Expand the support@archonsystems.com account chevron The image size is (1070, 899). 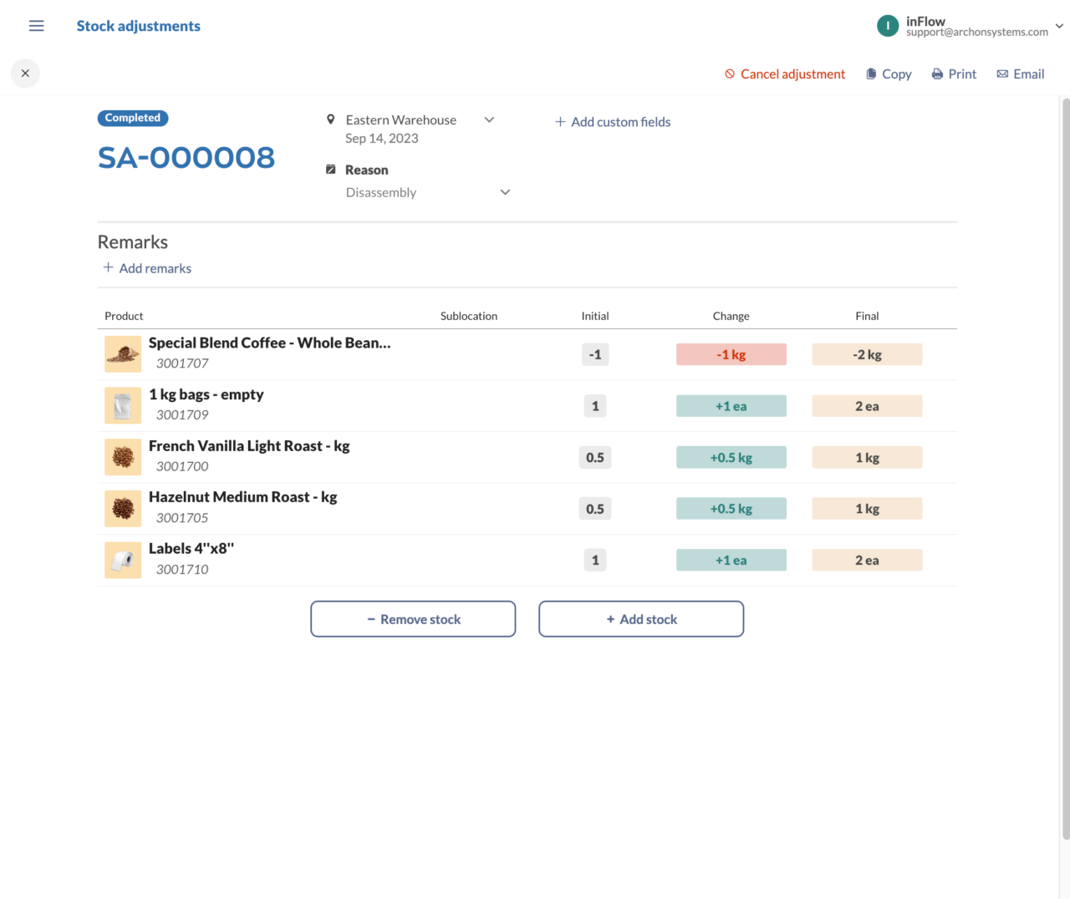[1059, 26]
